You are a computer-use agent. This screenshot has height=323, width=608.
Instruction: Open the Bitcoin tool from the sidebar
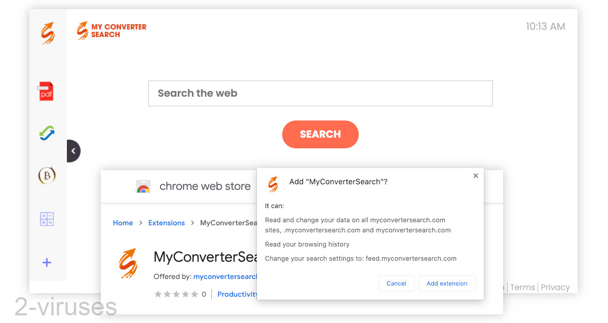click(46, 175)
